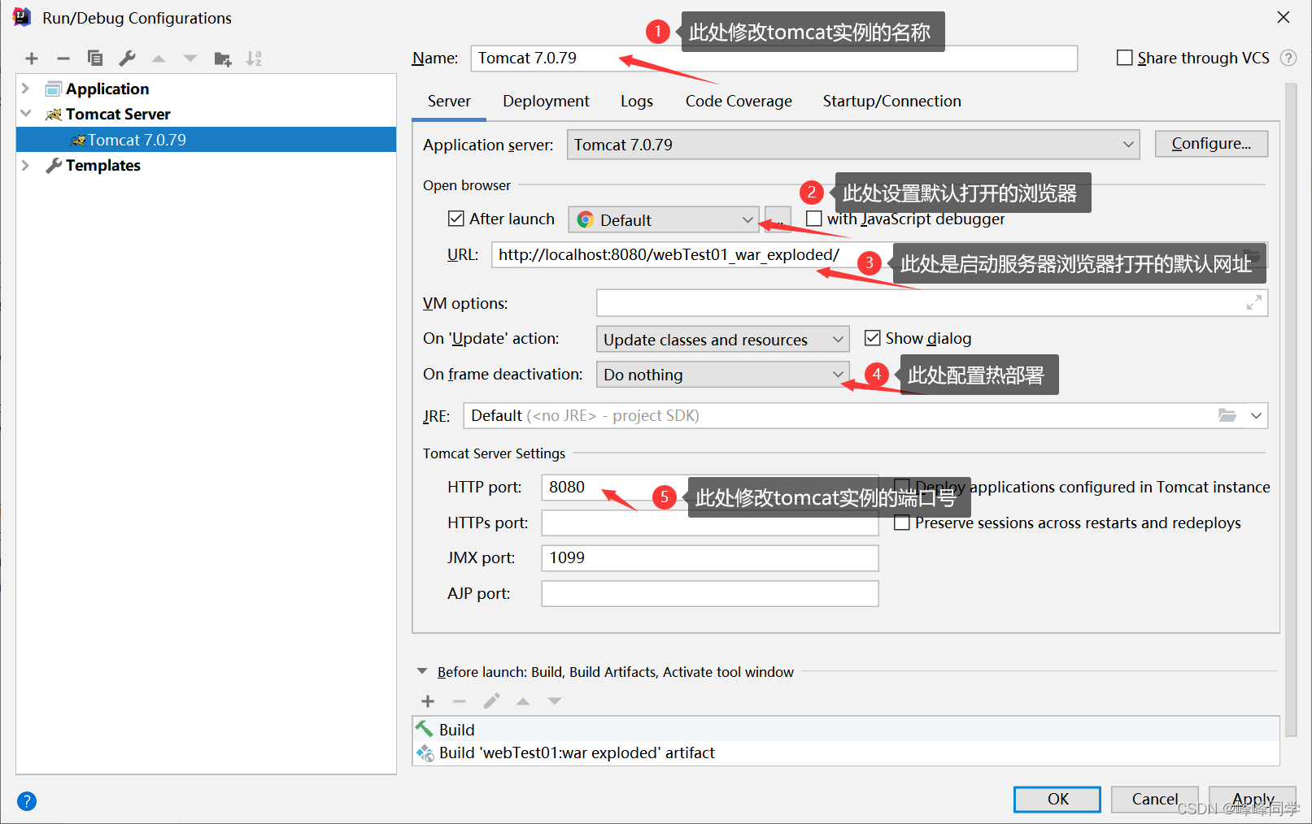Click the AJP port field
The width and height of the screenshot is (1312, 824).
click(x=710, y=593)
